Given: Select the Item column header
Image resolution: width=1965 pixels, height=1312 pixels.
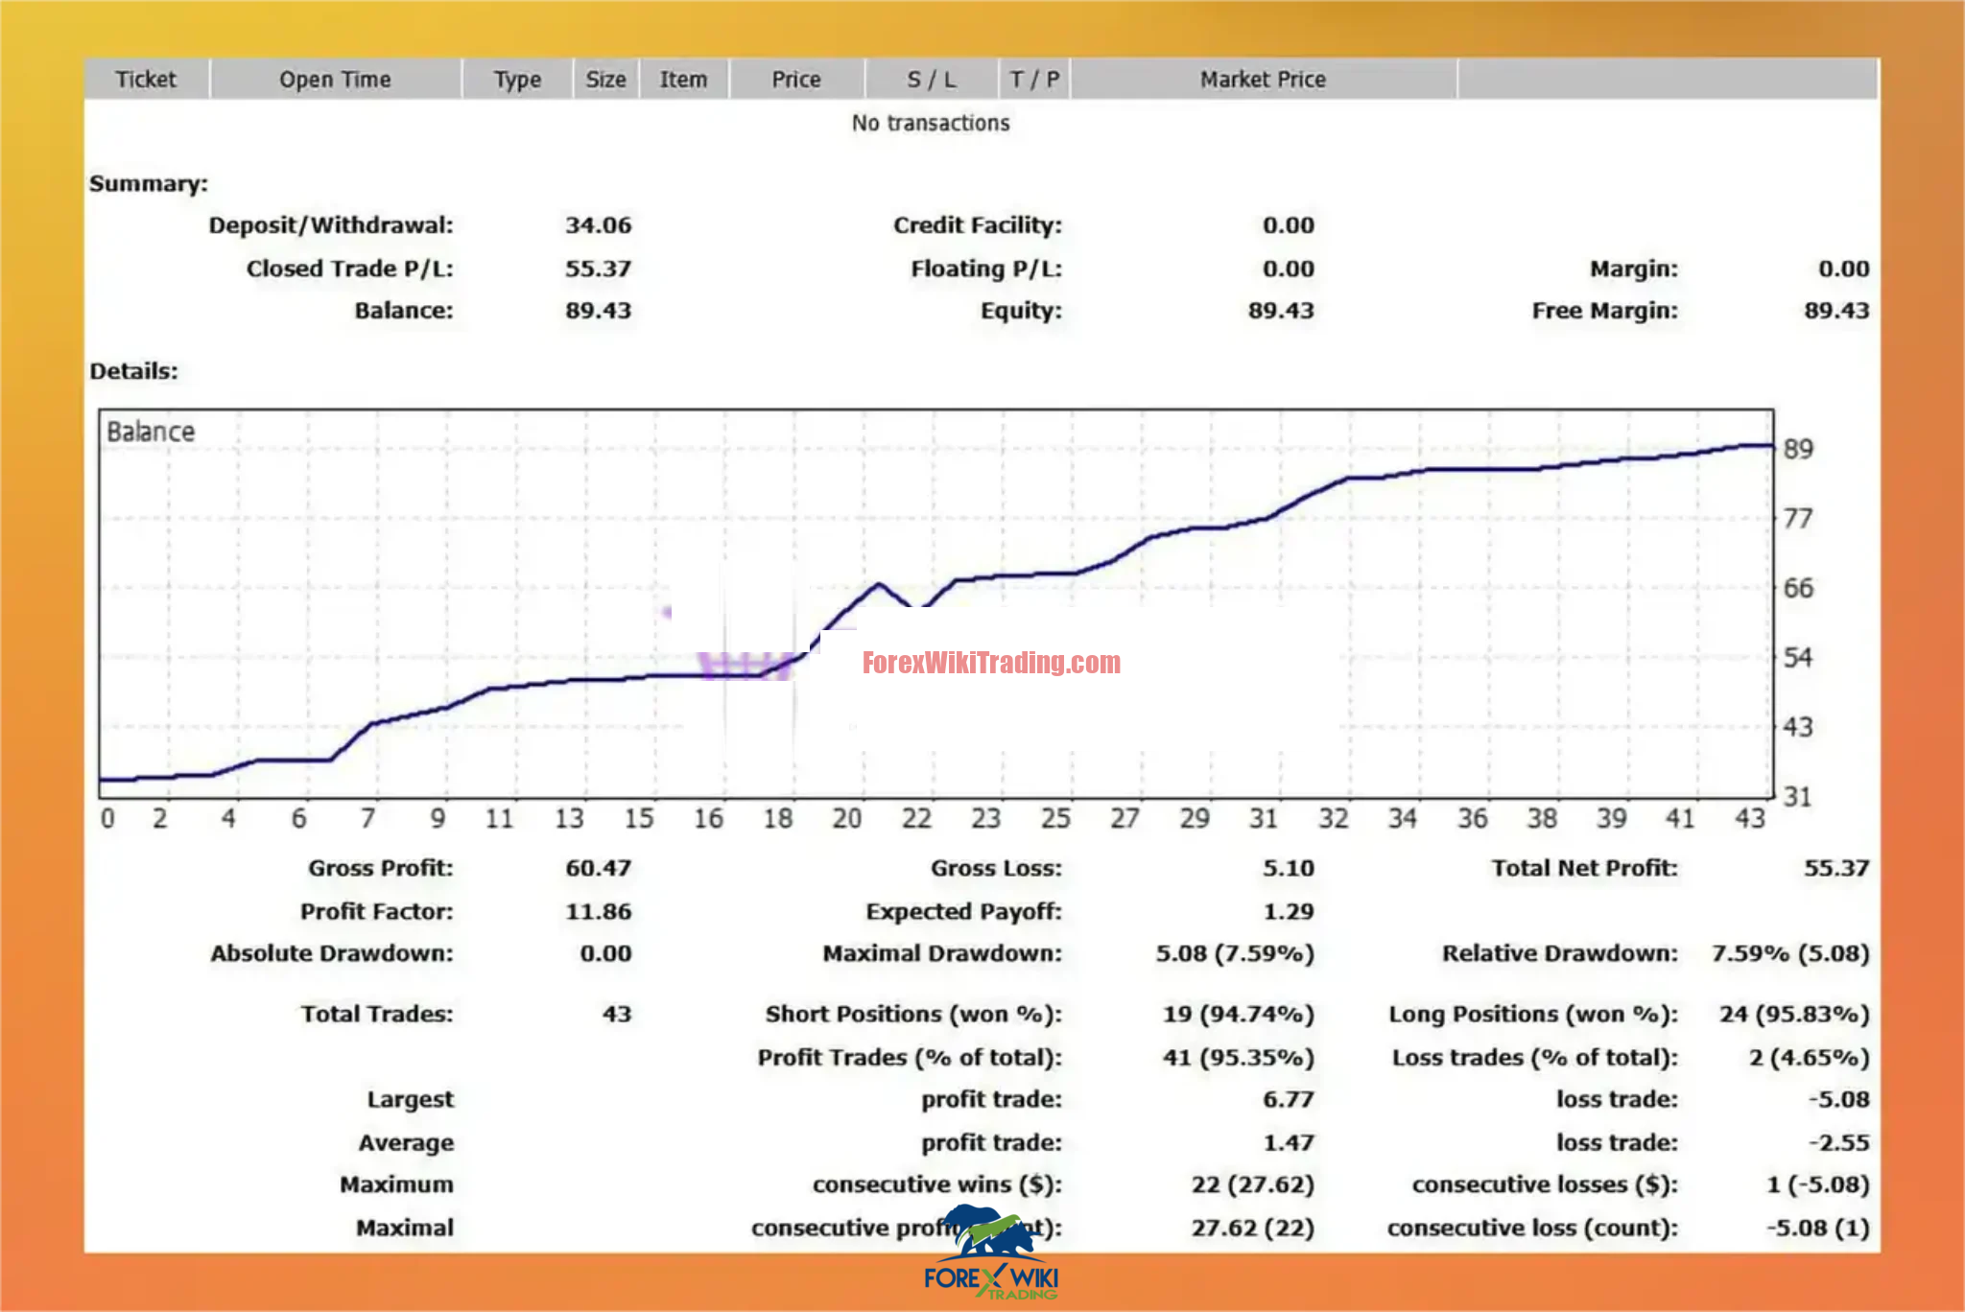Looking at the screenshot, I should (x=683, y=80).
